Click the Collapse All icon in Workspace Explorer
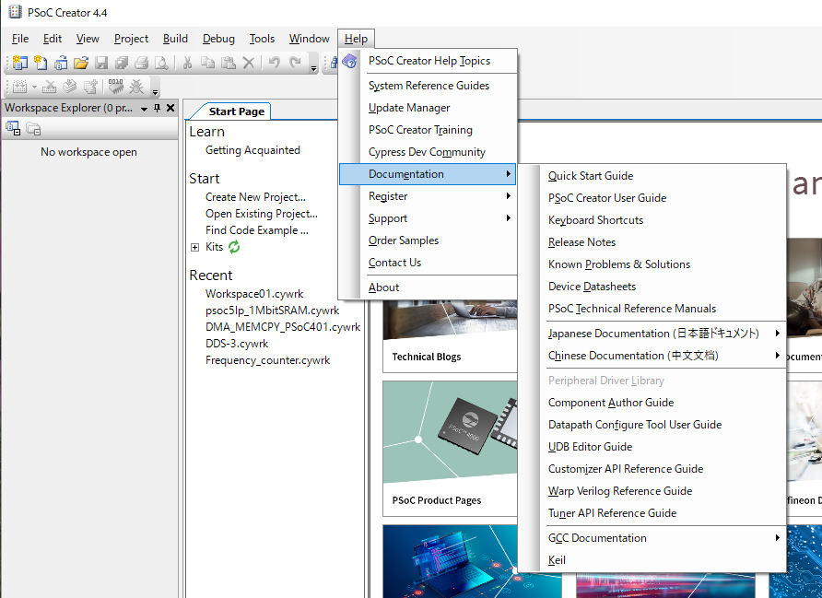 tap(13, 128)
